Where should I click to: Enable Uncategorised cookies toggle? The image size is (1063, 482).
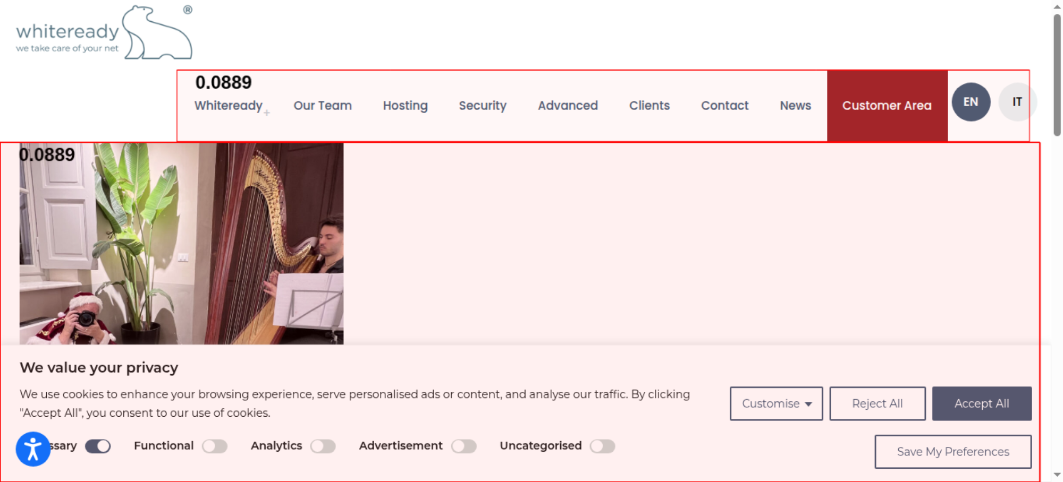[x=603, y=446]
